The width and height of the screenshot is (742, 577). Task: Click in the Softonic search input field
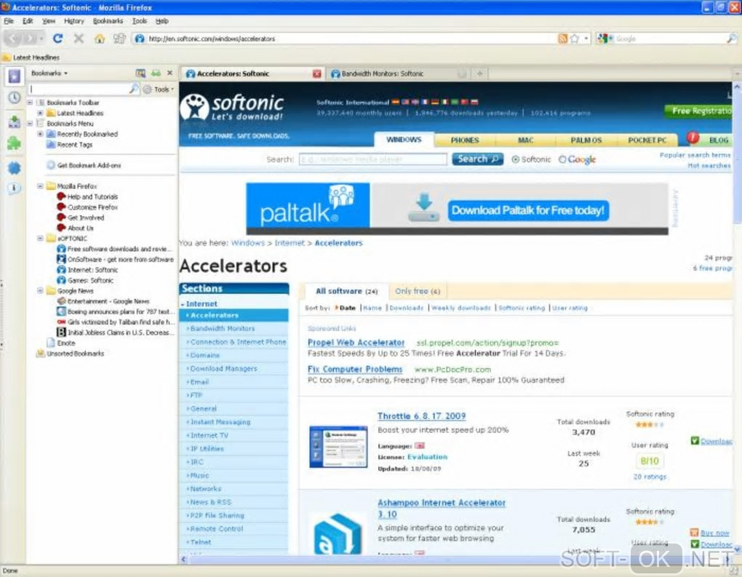(x=373, y=159)
